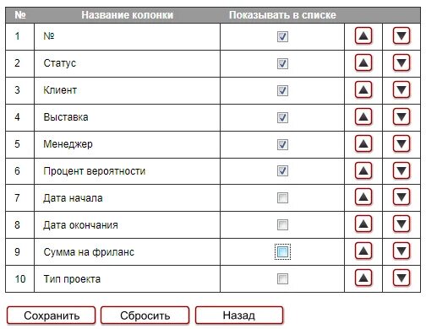This screenshot has width=426, height=329.
Task: Move the Менеджер row up
Action: click(363, 143)
